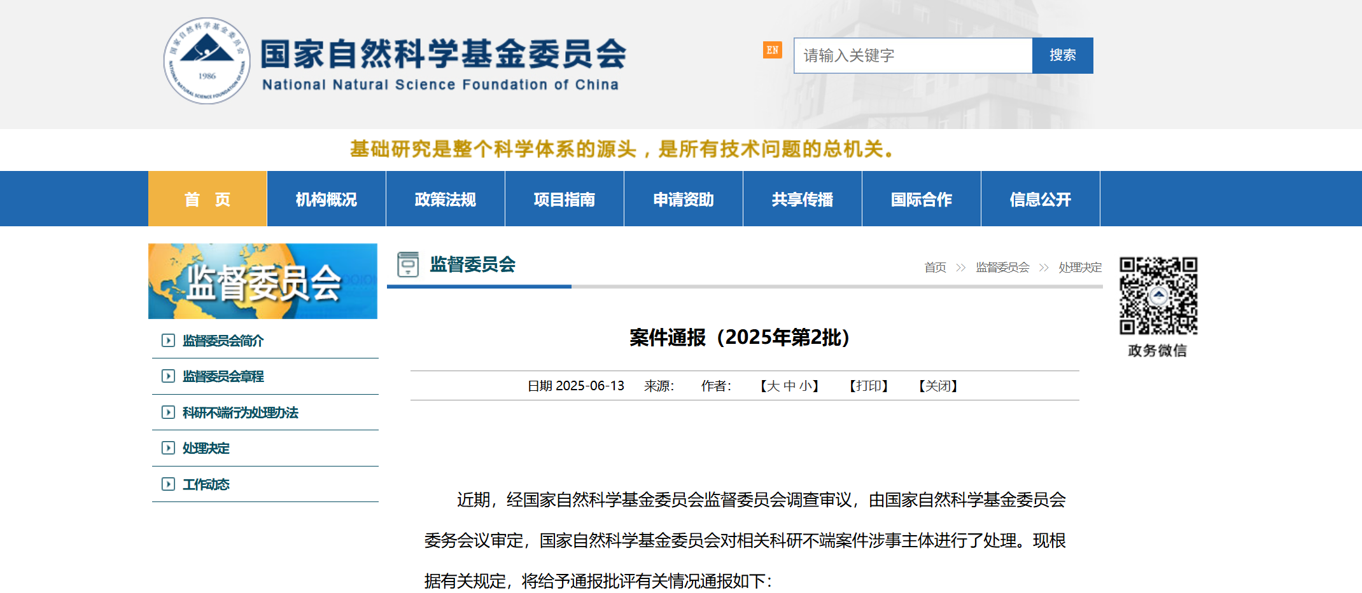The width and height of the screenshot is (1362, 593).
Task: Click the 国家自然科学基金委员会 site title
Action: coord(444,53)
